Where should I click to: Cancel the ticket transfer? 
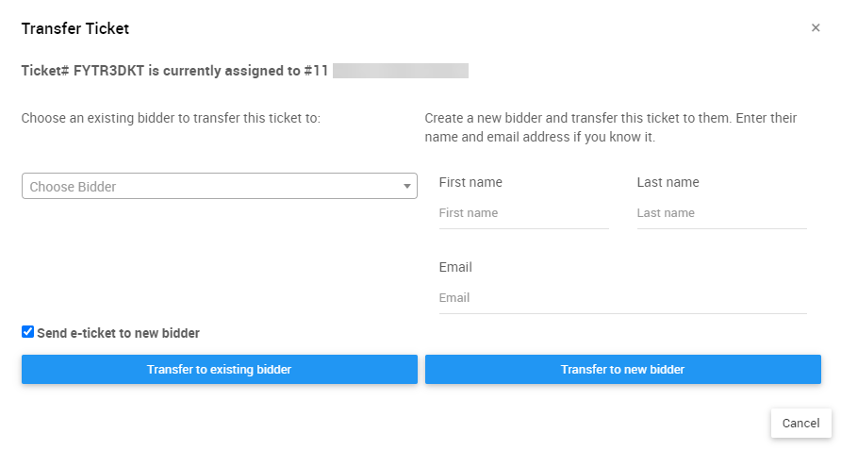click(800, 424)
